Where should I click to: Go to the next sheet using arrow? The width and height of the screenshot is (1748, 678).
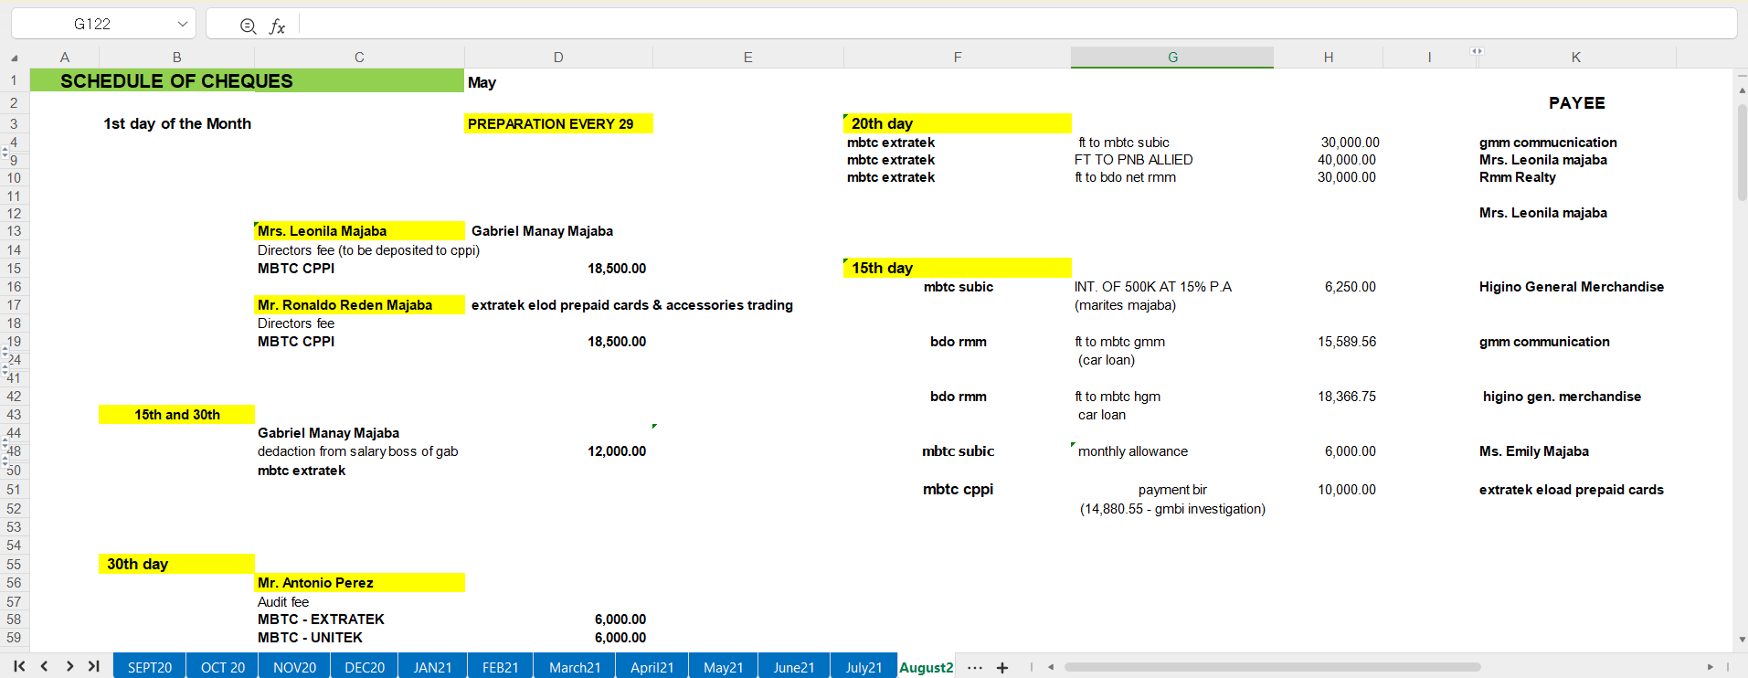tap(69, 667)
